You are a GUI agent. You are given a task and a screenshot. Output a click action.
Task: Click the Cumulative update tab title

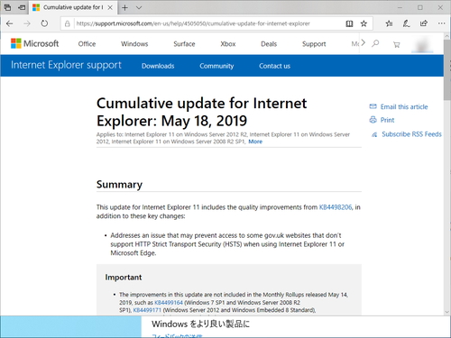[73, 7]
